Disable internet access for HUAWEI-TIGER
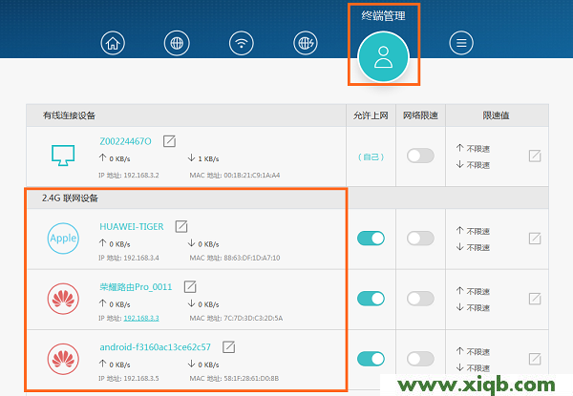This screenshot has height=396, width=573. 371,238
